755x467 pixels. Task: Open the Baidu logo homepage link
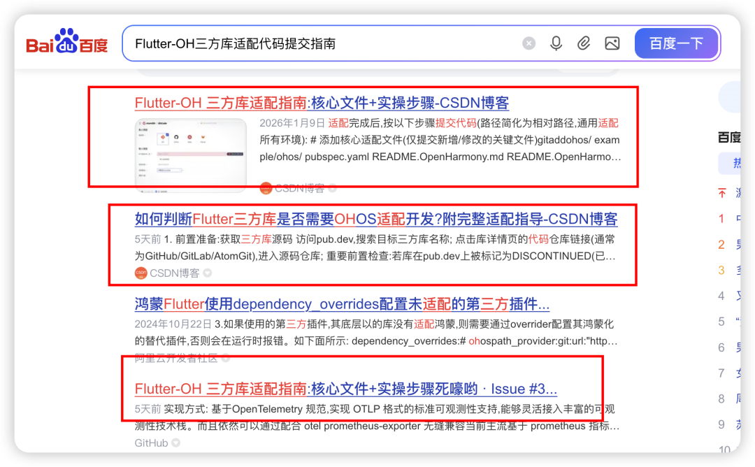67,42
